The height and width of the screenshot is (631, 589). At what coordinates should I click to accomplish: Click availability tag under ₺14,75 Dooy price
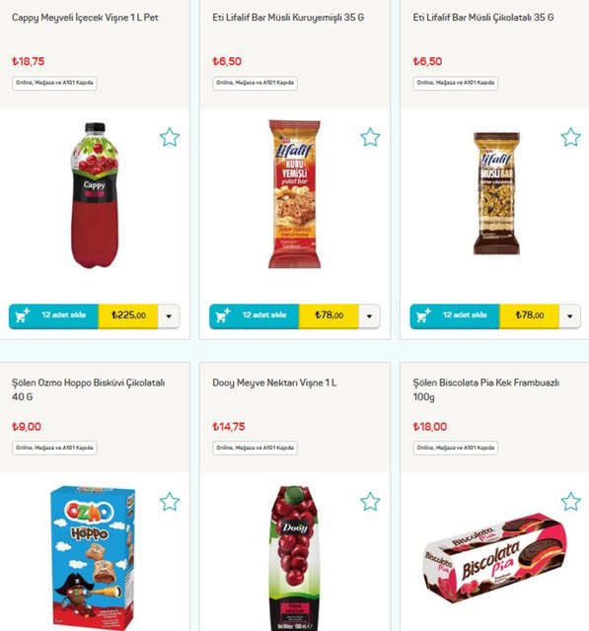click(255, 448)
